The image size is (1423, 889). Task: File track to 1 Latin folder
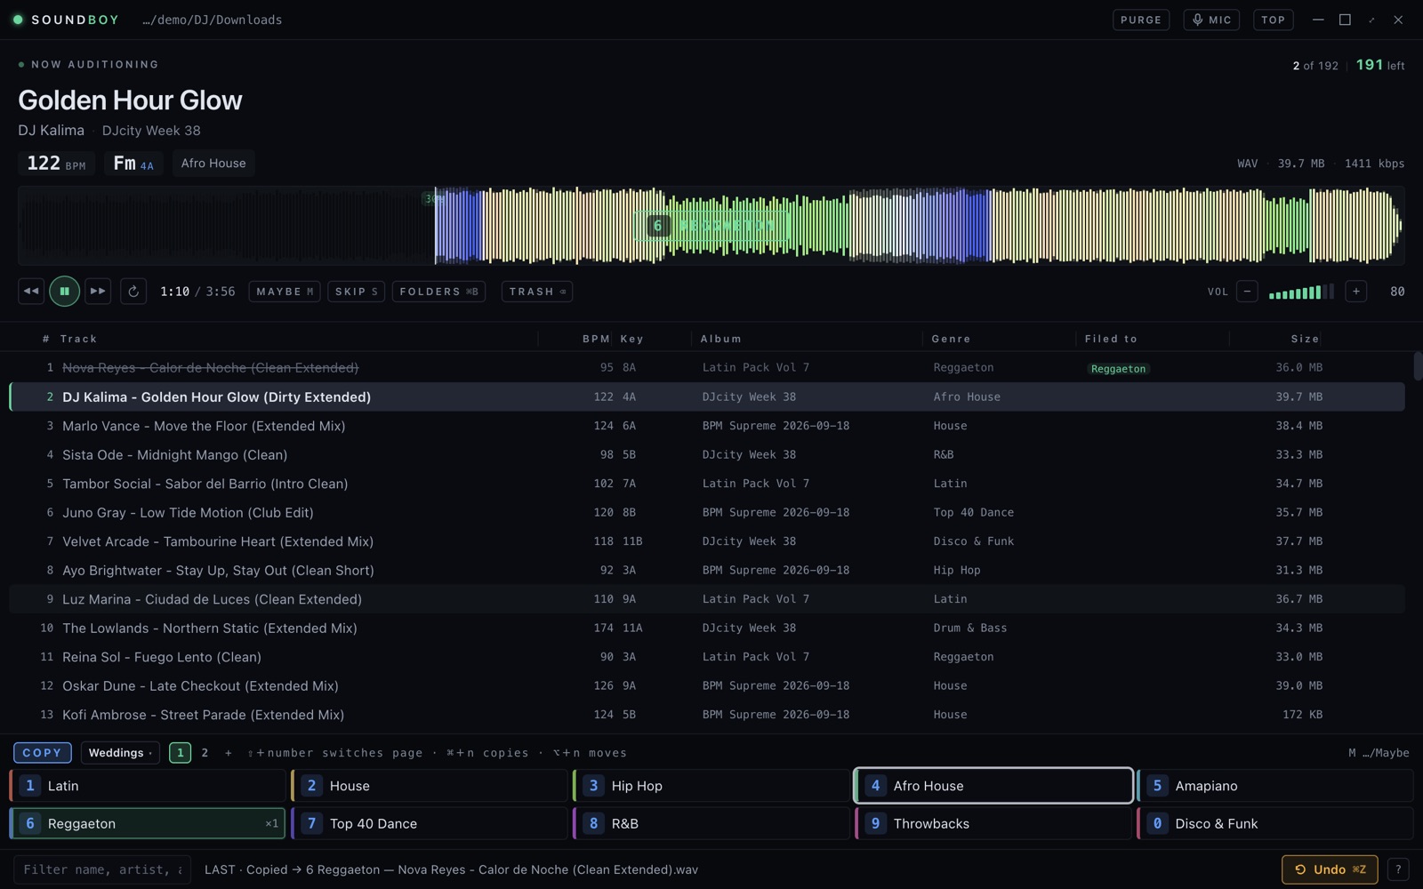148,786
